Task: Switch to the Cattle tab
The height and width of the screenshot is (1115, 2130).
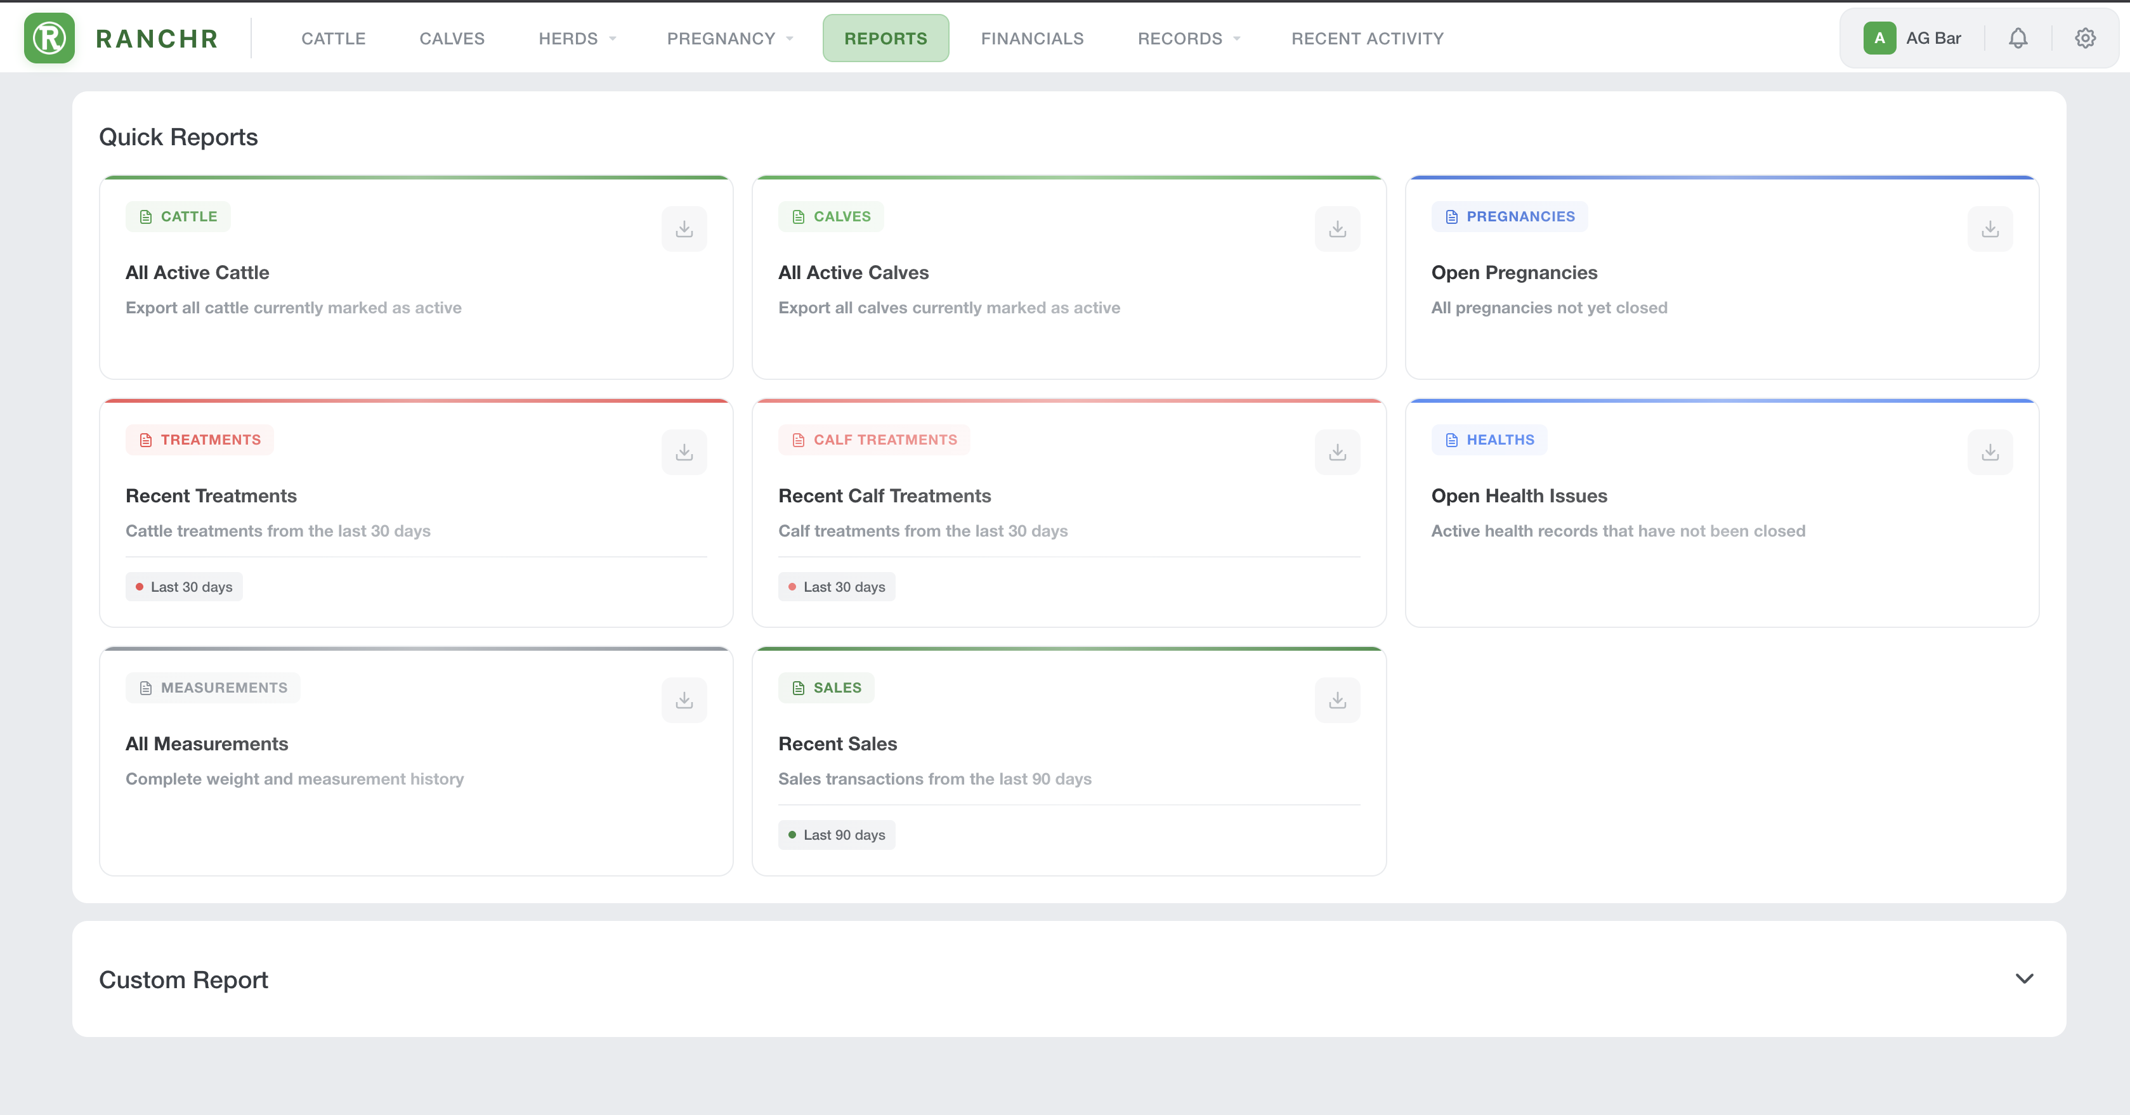Action: point(333,39)
